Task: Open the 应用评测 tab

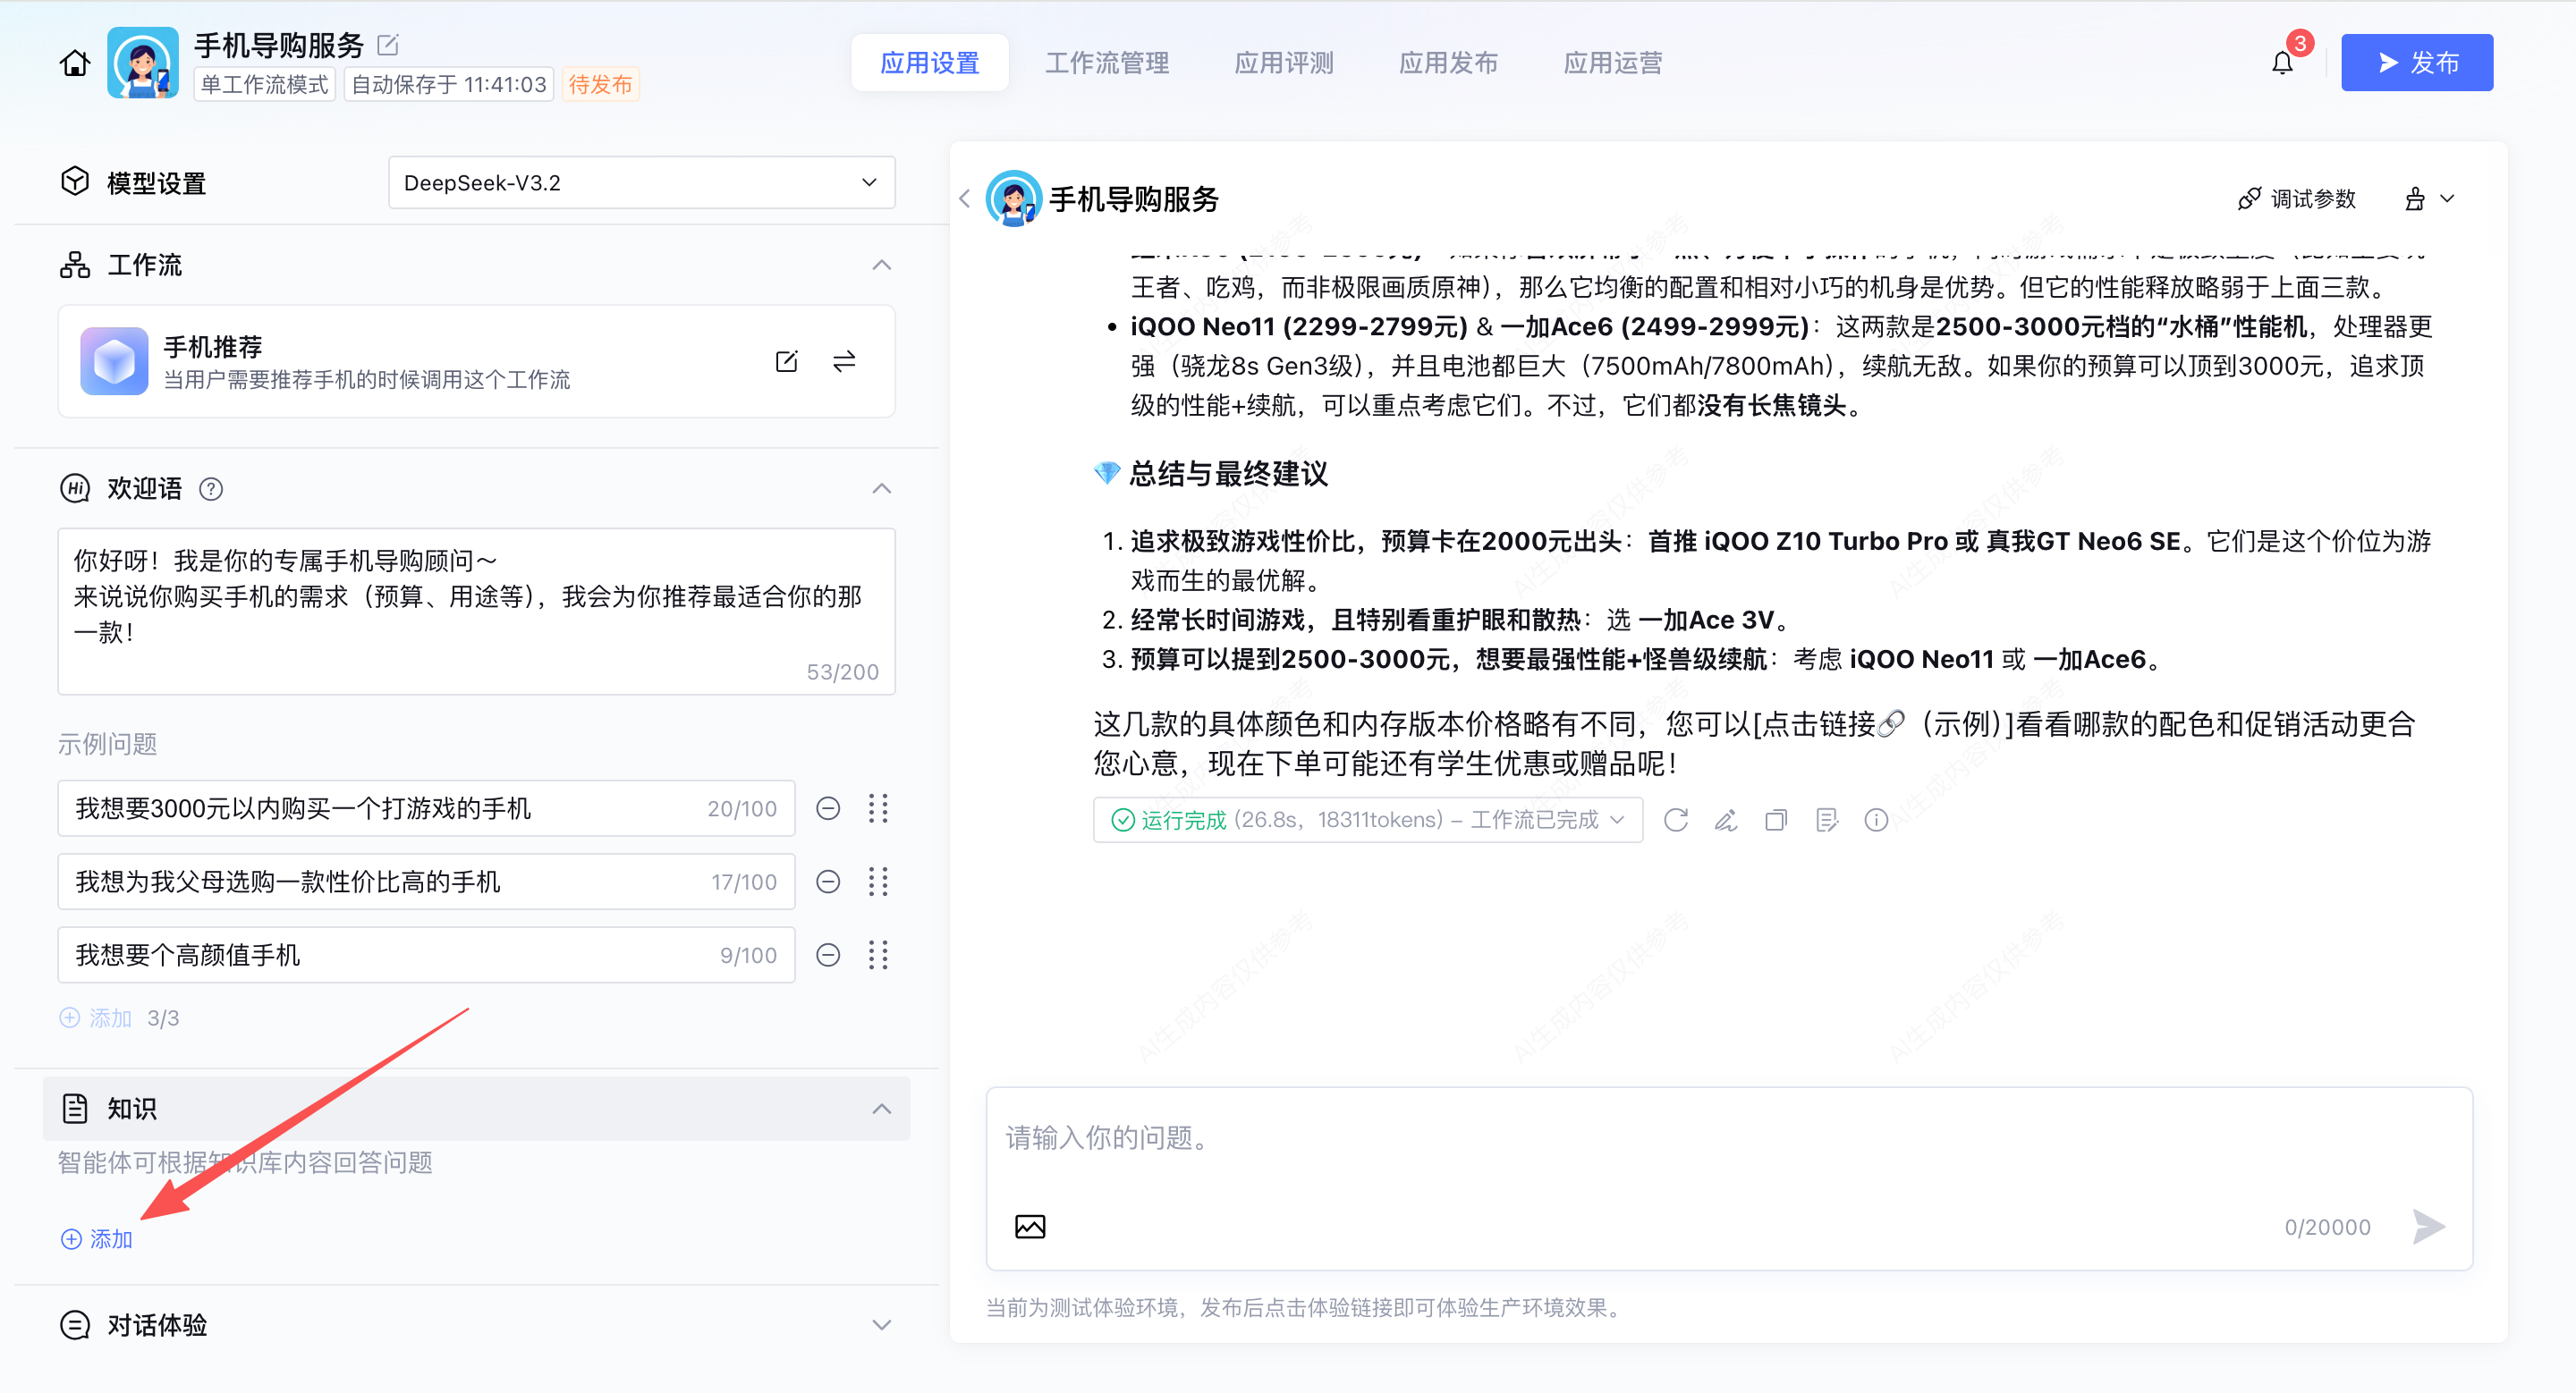Action: click(x=1284, y=62)
